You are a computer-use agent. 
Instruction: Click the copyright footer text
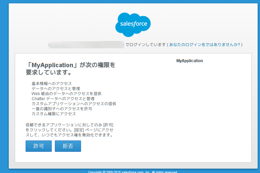pos(133,172)
